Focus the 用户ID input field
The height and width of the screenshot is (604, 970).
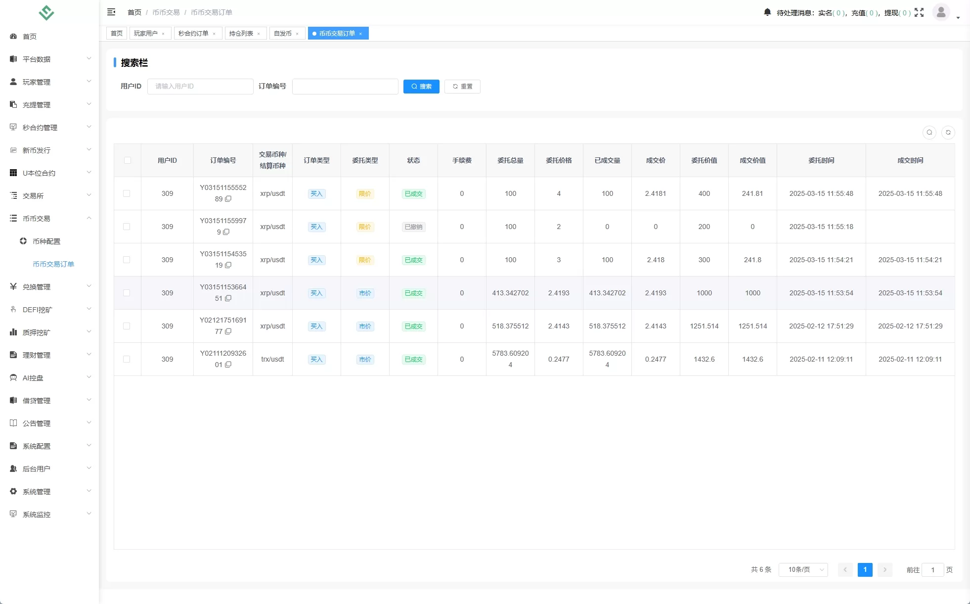click(x=200, y=87)
